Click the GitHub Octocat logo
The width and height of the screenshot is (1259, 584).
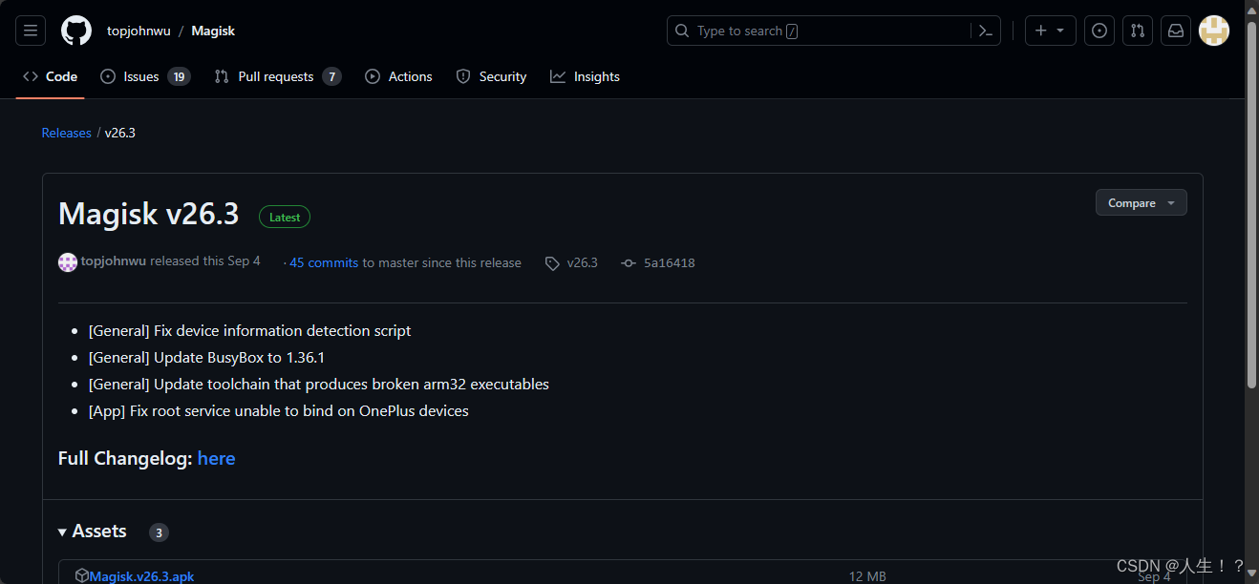[76, 31]
